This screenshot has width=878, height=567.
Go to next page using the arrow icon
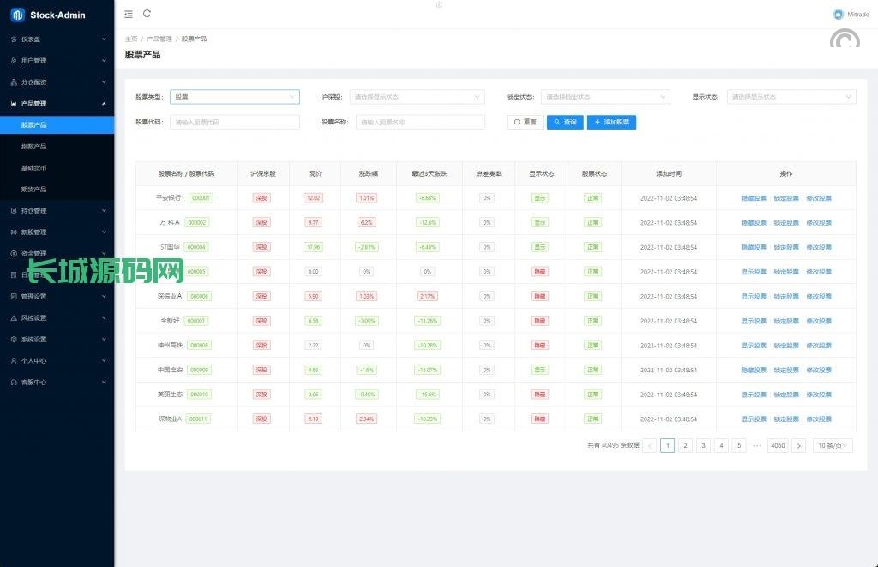798,446
